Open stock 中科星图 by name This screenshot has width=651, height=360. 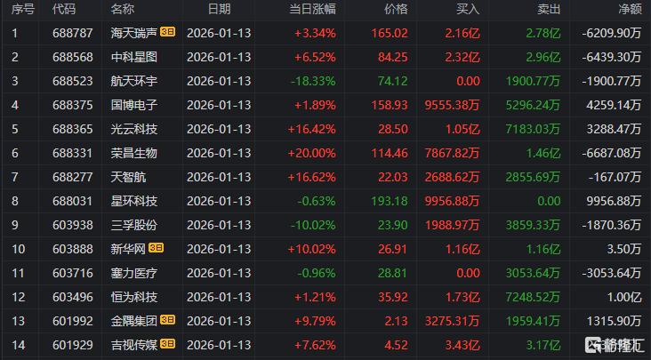(134, 57)
